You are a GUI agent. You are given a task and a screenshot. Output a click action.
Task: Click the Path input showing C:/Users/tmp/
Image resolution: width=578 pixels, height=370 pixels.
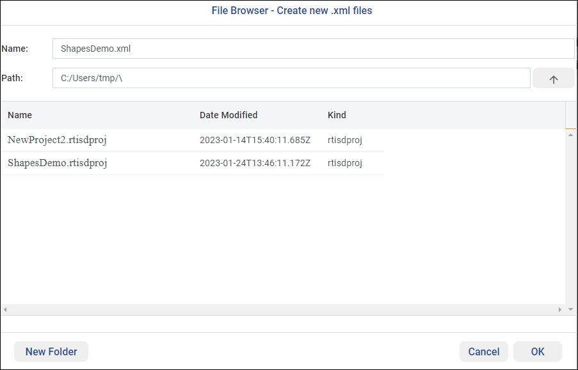(256, 77)
